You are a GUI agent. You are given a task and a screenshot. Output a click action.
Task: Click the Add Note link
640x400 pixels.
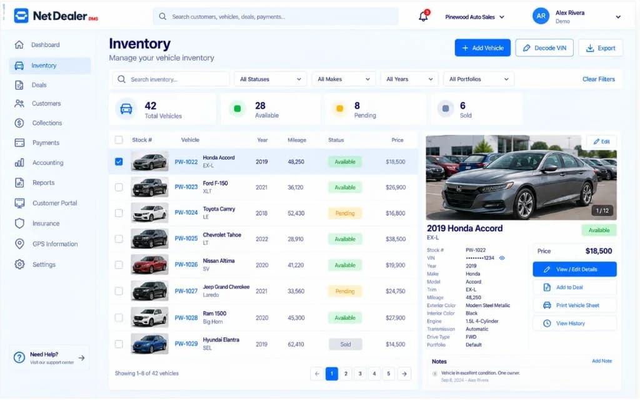point(602,361)
